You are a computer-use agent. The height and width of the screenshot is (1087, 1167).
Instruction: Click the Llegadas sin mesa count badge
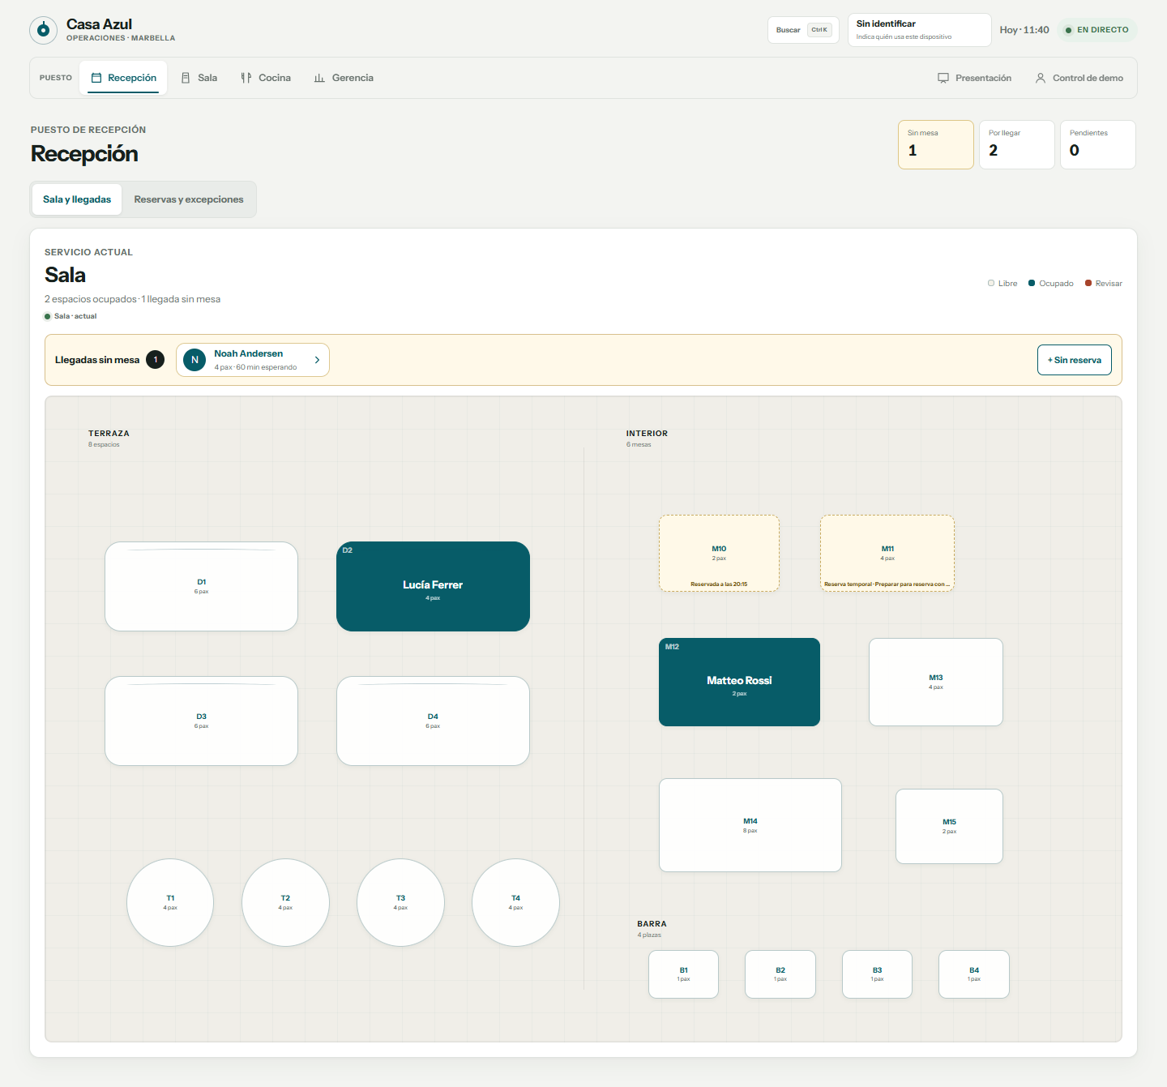pos(156,360)
